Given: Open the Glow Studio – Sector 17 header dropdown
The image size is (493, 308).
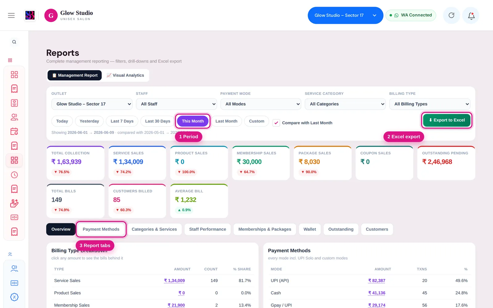Looking at the screenshot, I should tap(345, 15).
